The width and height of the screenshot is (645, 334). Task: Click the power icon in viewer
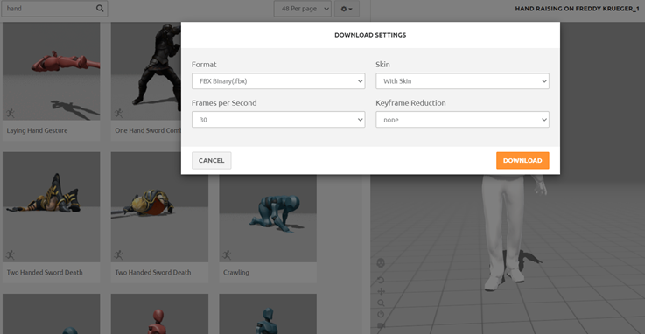click(381, 314)
